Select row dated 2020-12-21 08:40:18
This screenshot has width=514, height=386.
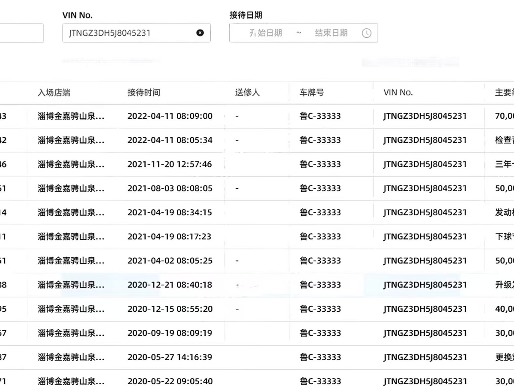[170, 285]
